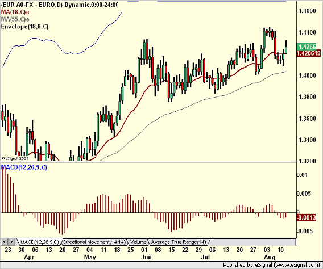Screen dimensions: 323x269
Task: Click the 10 date label on time axis
Action: click(x=280, y=250)
